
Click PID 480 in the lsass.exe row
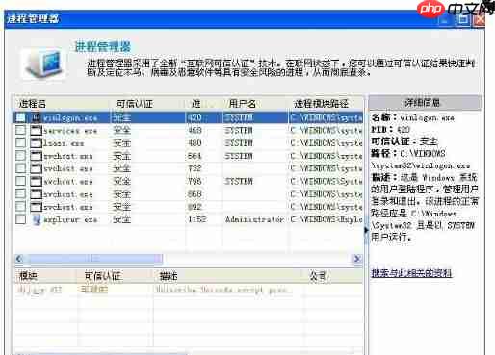[x=195, y=143]
